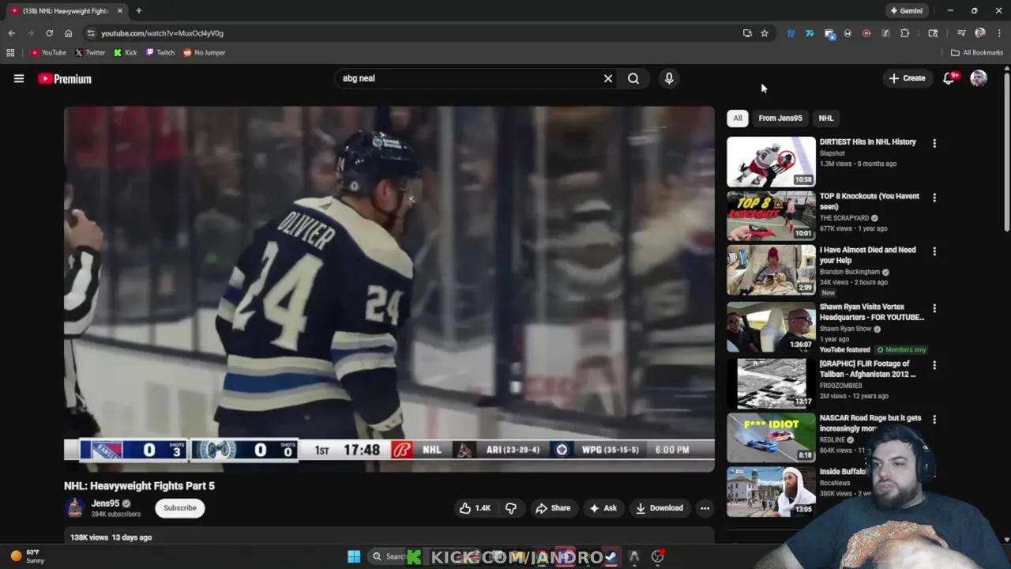Open options for 'I Have Almost Died' video

tap(934, 251)
